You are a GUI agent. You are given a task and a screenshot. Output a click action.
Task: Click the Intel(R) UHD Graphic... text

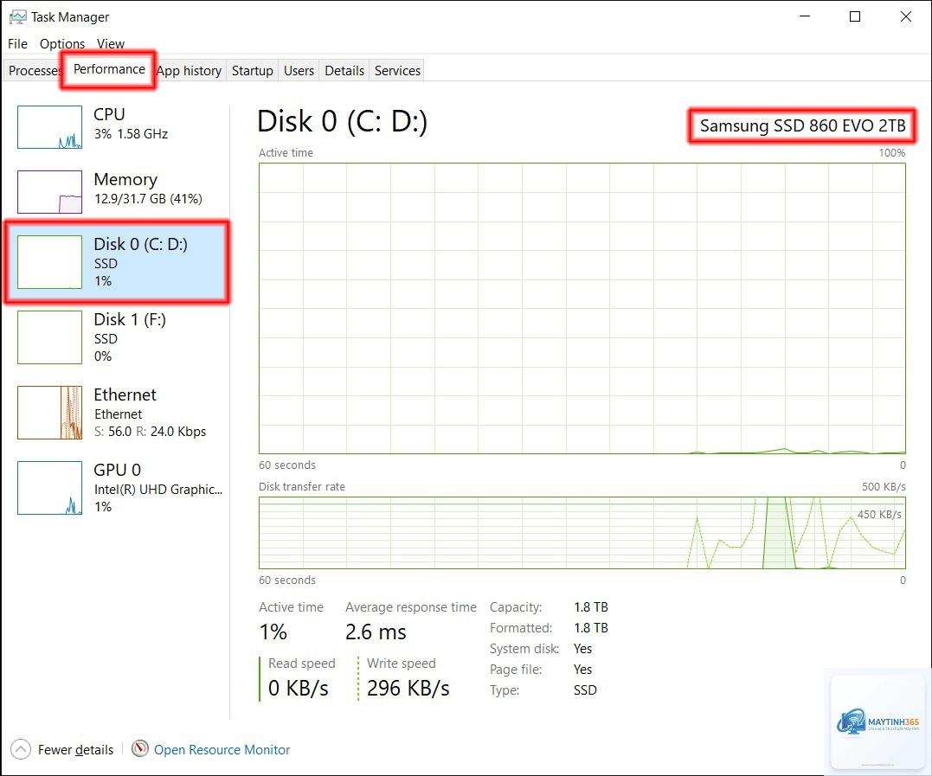pos(158,490)
